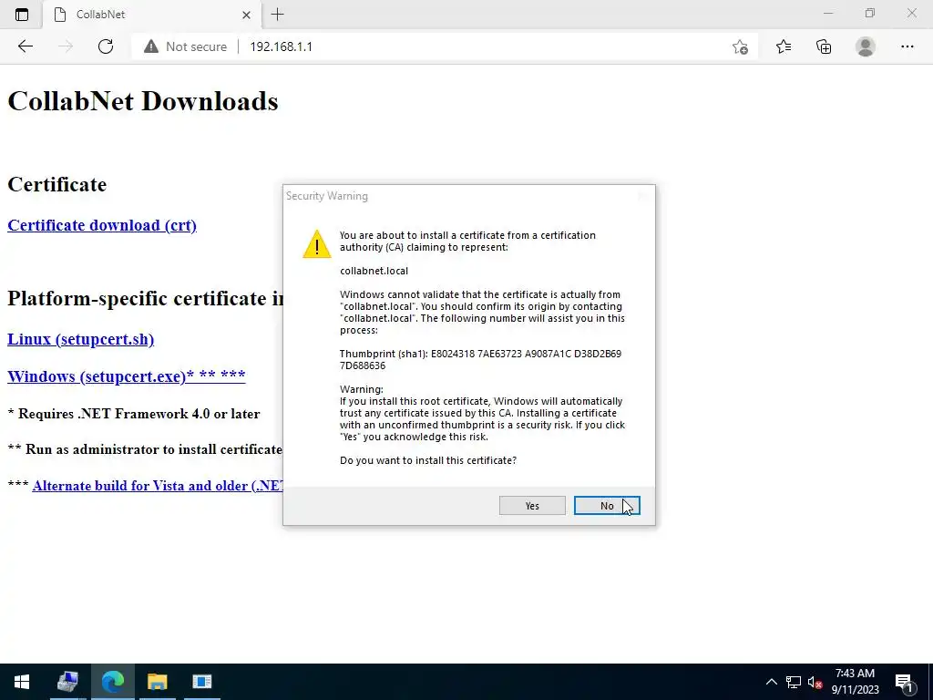The height and width of the screenshot is (700, 933).
Task: Click the muted volume tray icon
Action: (x=815, y=682)
